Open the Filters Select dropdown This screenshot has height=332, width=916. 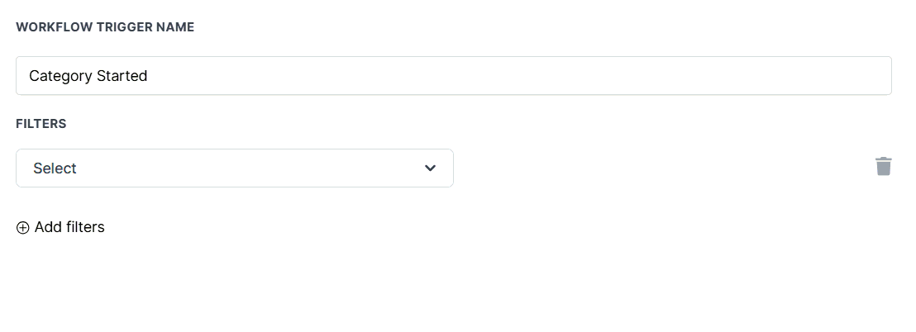[x=234, y=168]
